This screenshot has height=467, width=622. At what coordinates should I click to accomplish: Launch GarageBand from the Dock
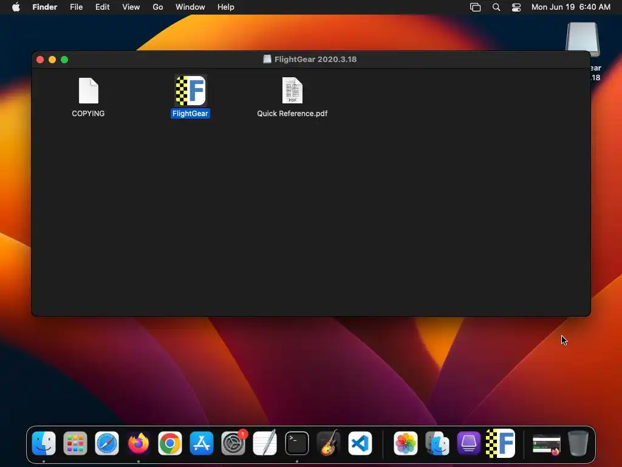point(329,443)
